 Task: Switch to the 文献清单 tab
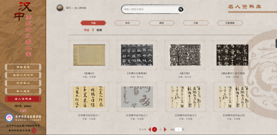230,23
